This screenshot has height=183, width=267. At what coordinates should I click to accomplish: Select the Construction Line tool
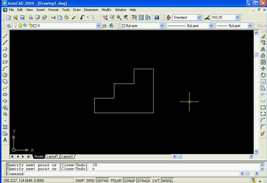pos(5,42)
